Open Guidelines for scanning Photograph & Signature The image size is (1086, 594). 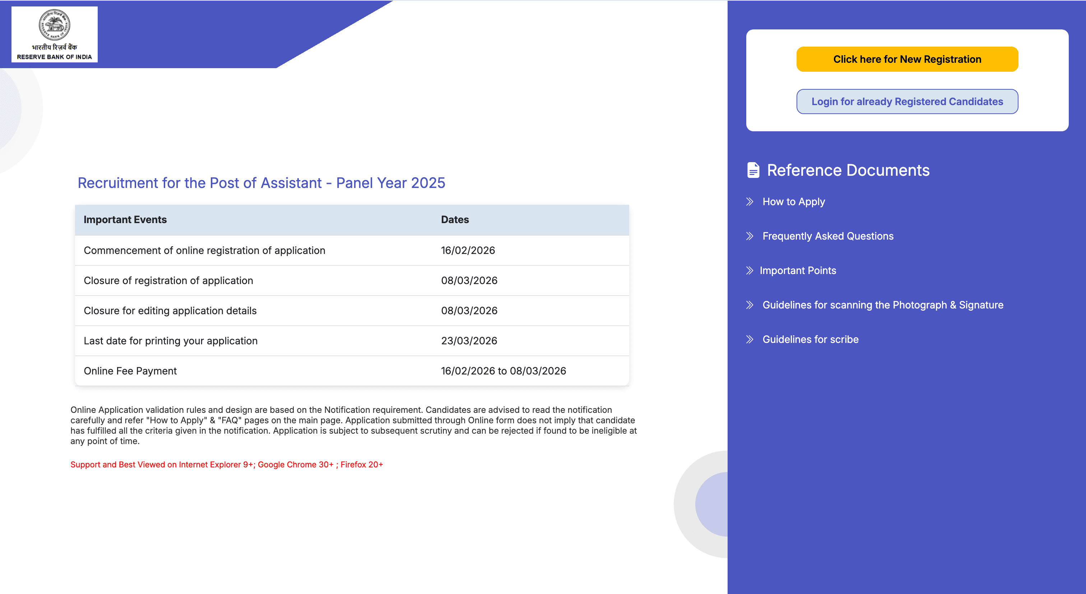point(883,305)
